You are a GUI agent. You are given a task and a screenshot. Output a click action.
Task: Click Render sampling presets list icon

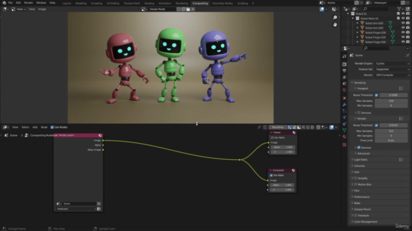(x=401, y=119)
